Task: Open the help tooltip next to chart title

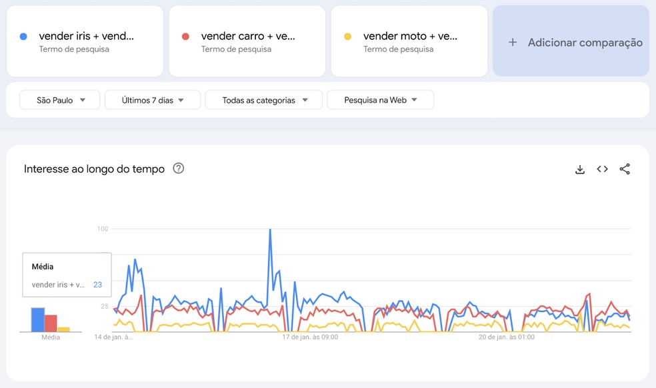Action: [178, 168]
